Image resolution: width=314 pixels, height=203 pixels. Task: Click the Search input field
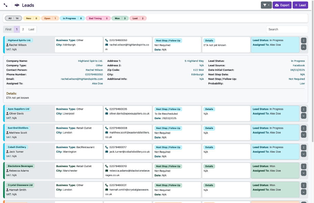(x=287, y=29)
